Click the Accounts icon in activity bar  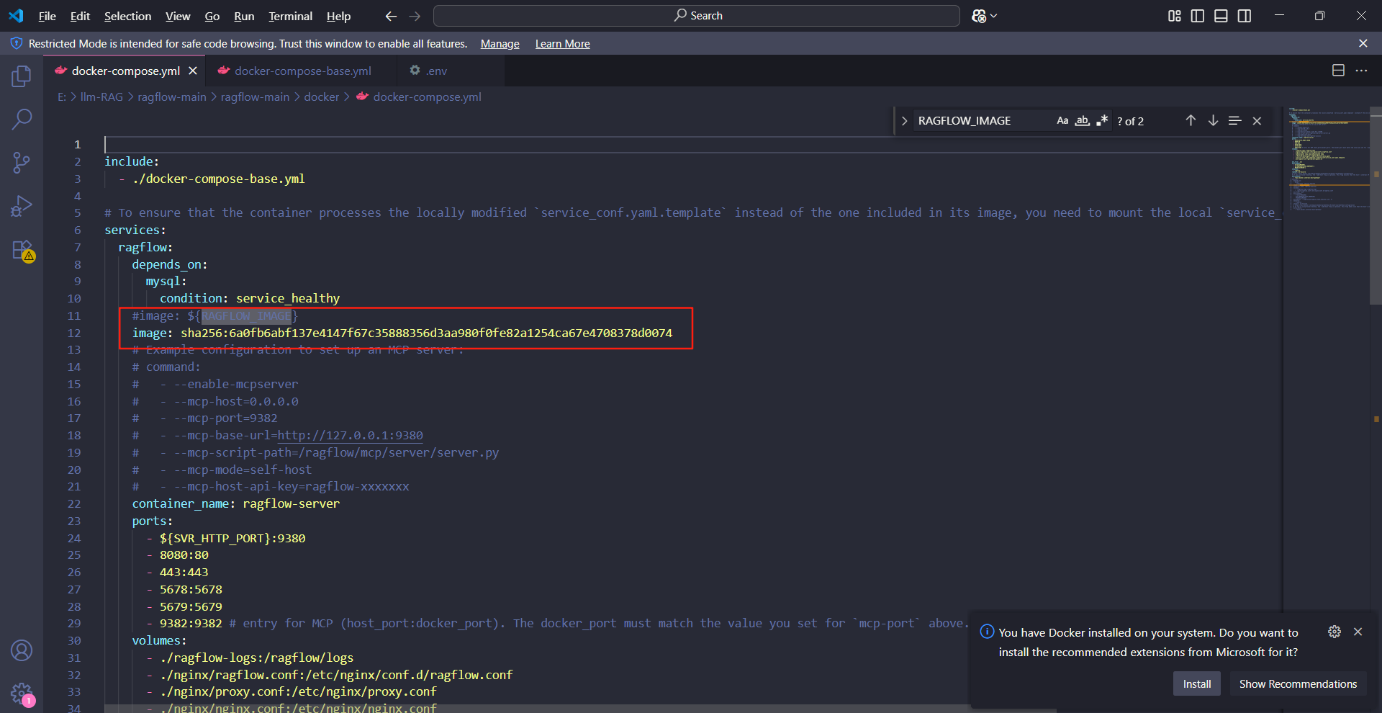tap(22, 650)
